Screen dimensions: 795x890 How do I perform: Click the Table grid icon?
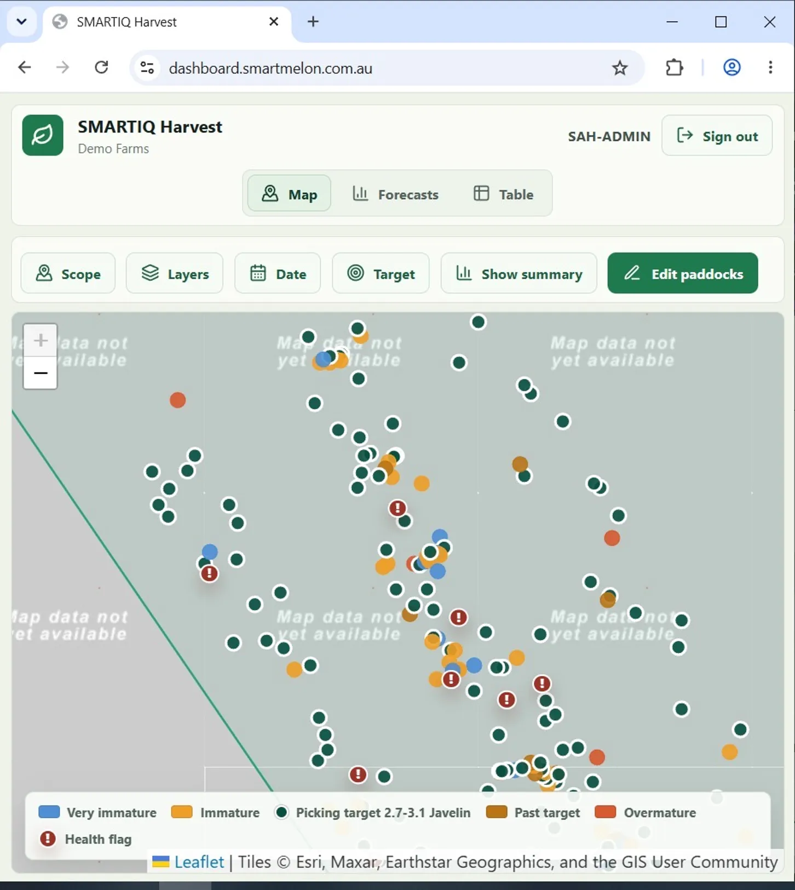point(481,193)
